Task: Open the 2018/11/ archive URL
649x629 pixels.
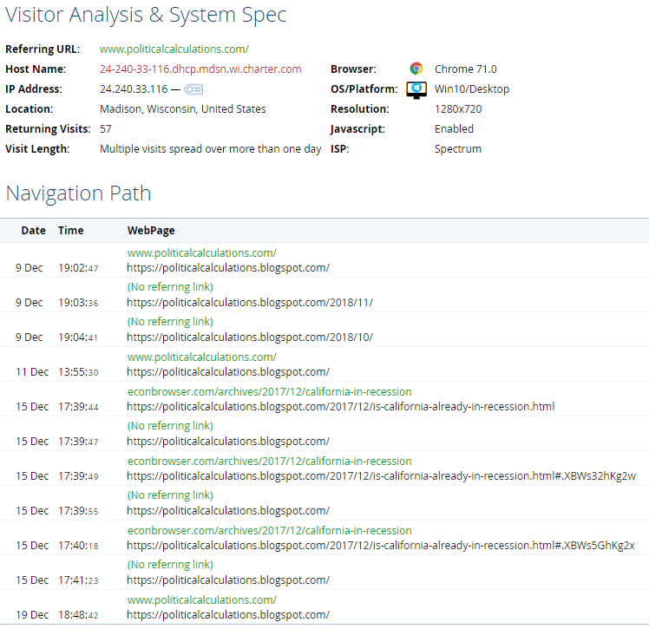Action: point(250,303)
